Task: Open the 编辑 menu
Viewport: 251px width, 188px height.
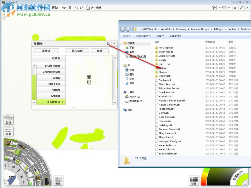Action: (x=19, y=8)
